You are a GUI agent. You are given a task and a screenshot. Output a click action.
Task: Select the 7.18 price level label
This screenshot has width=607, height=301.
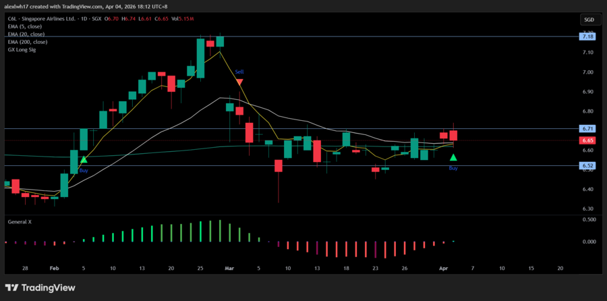(x=587, y=36)
